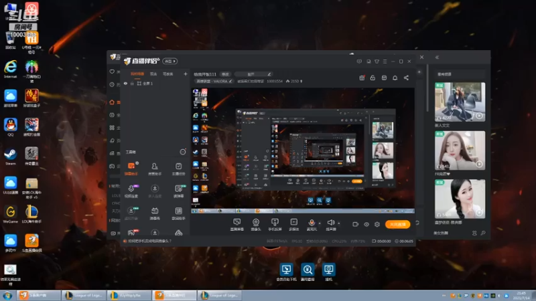Click the Windows Start button
The height and width of the screenshot is (301, 536).
(7, 296)
